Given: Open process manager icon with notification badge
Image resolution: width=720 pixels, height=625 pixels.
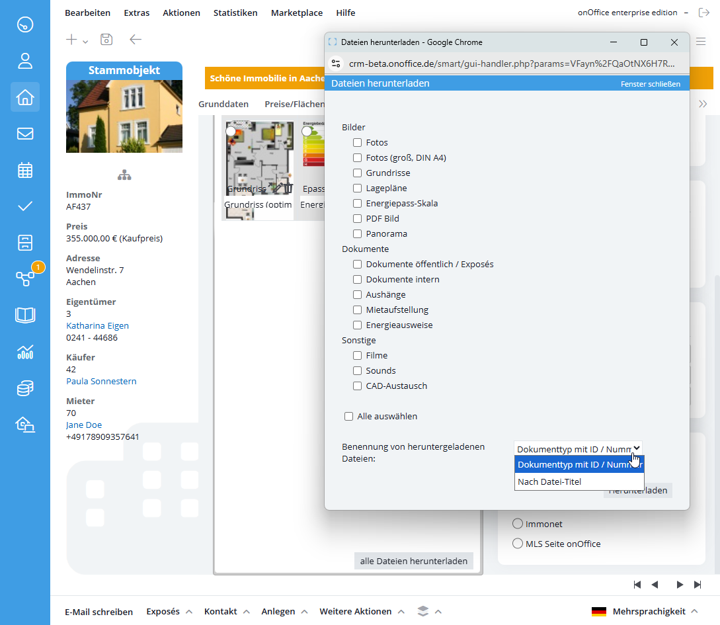Looking at the screenshot, I should coord(25,278).
